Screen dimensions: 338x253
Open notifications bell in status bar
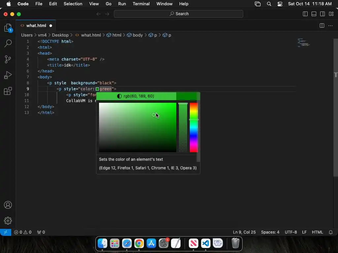point(331,232)
